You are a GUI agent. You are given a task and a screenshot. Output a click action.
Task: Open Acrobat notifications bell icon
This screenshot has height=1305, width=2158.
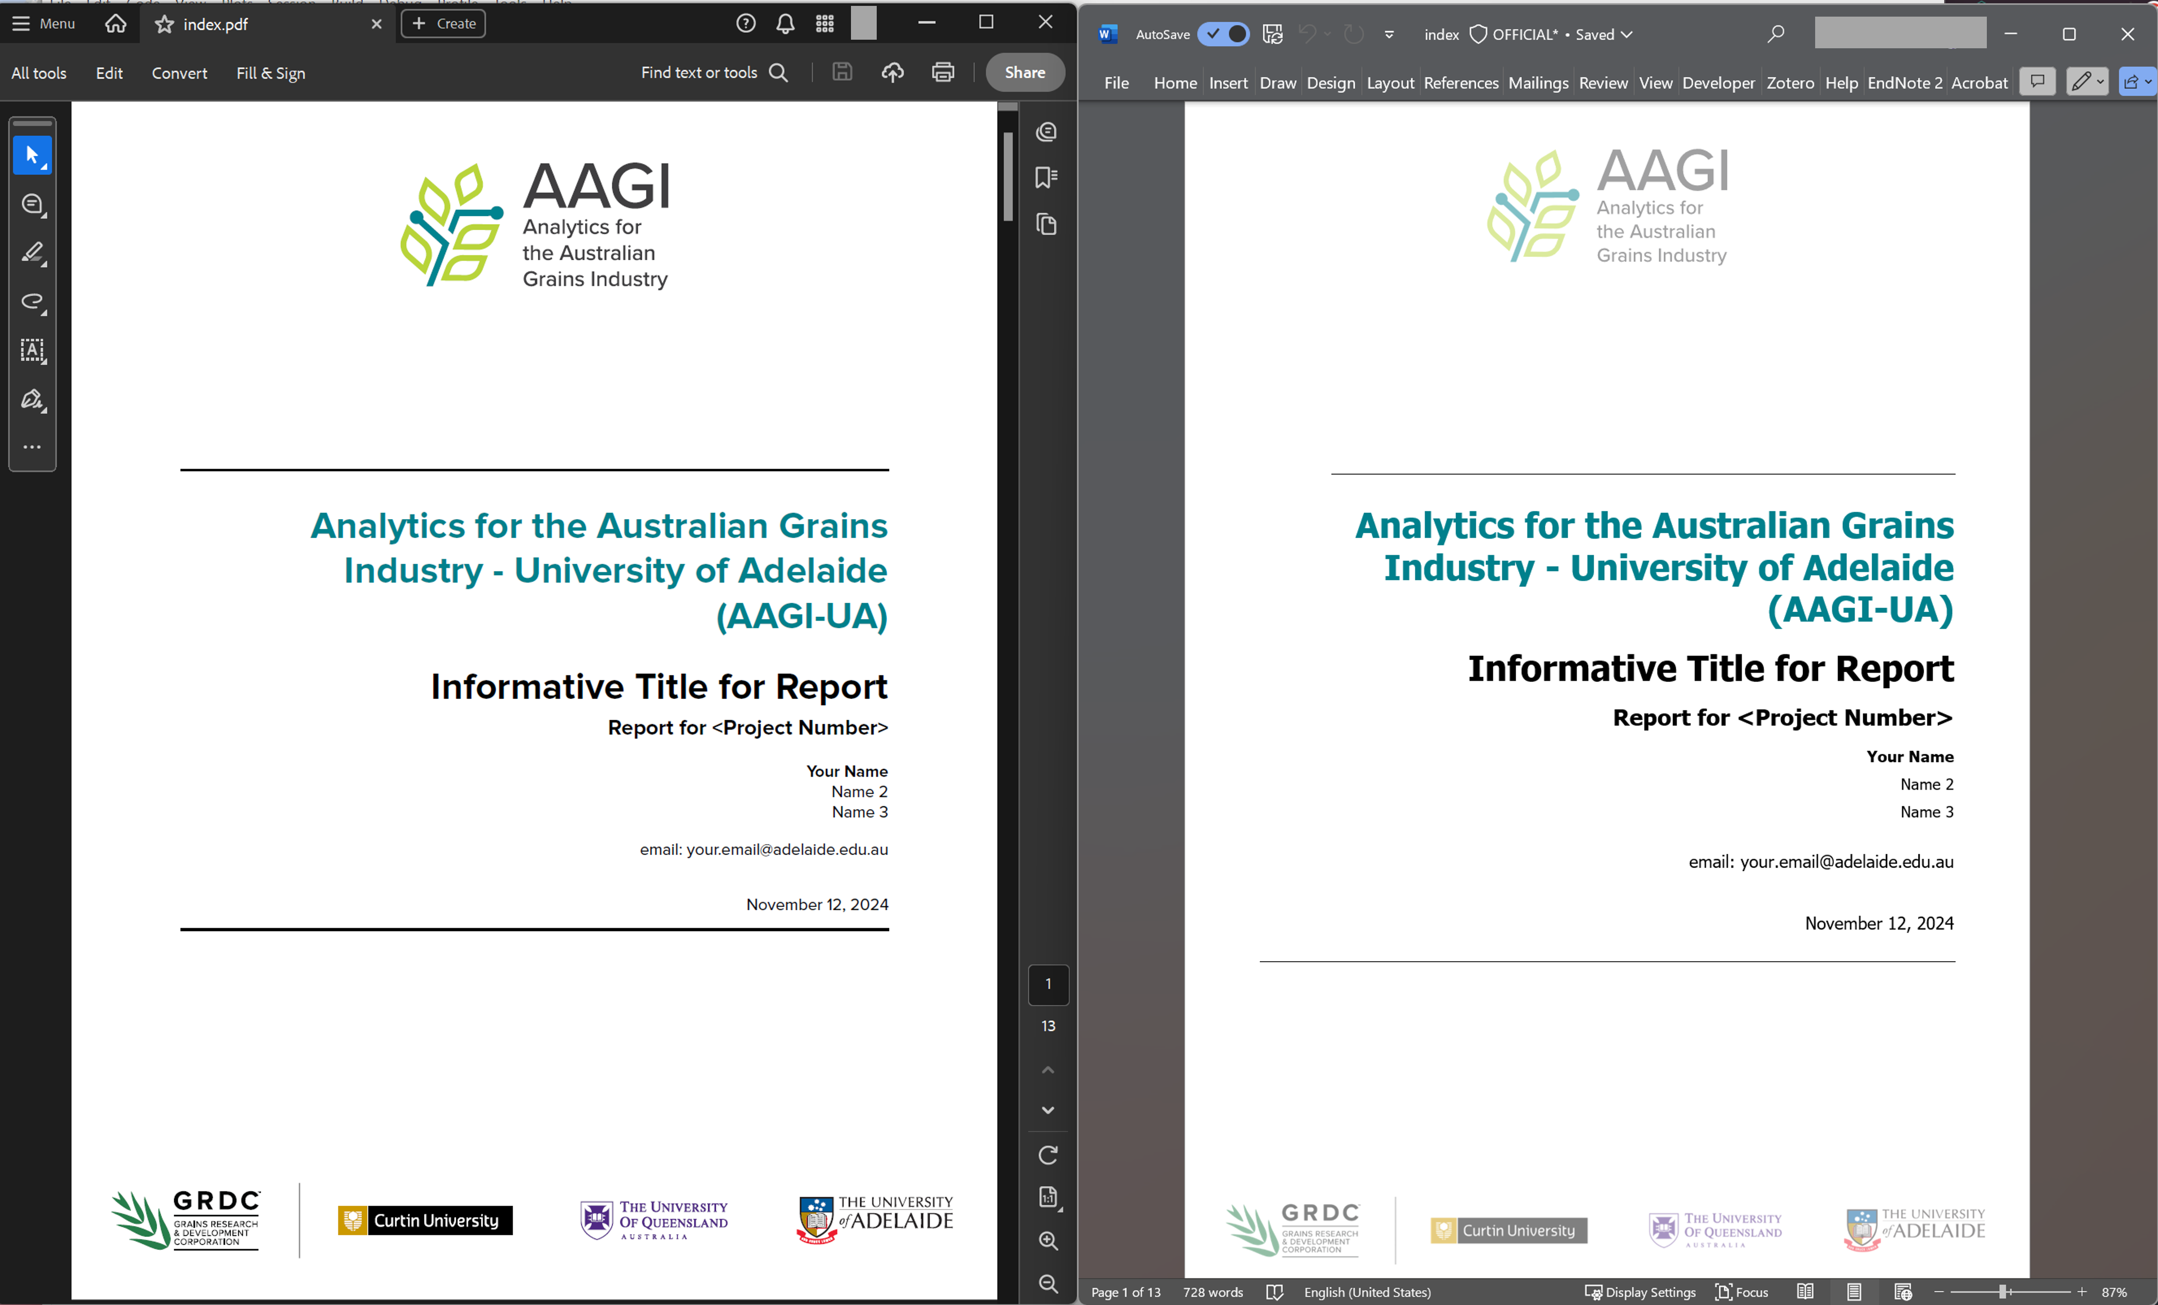pos(785,24)
